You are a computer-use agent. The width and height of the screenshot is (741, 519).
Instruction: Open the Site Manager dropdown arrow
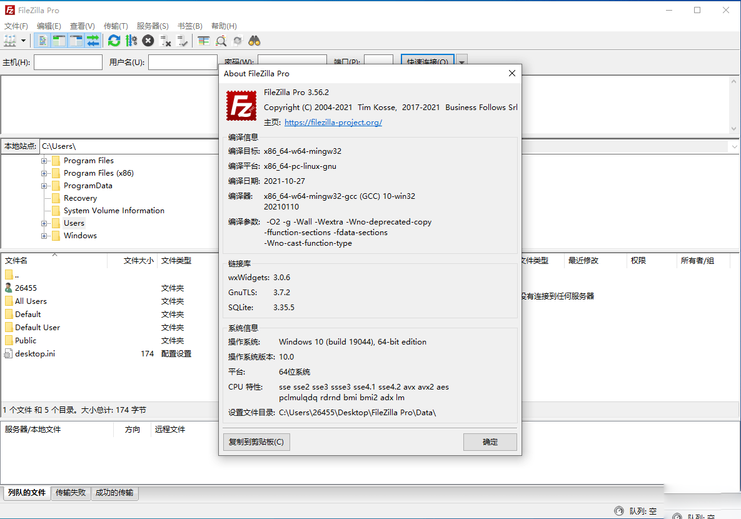click(23, 41)
